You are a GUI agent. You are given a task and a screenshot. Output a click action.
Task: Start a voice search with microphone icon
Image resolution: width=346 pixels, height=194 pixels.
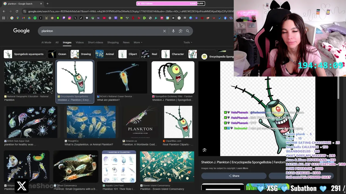[173, 31]
